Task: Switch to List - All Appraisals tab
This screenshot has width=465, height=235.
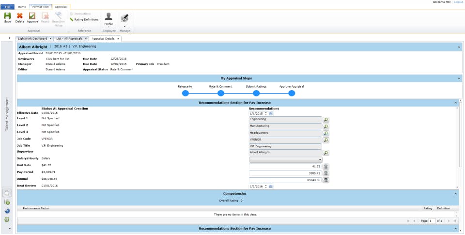Action: pos(69,39)
